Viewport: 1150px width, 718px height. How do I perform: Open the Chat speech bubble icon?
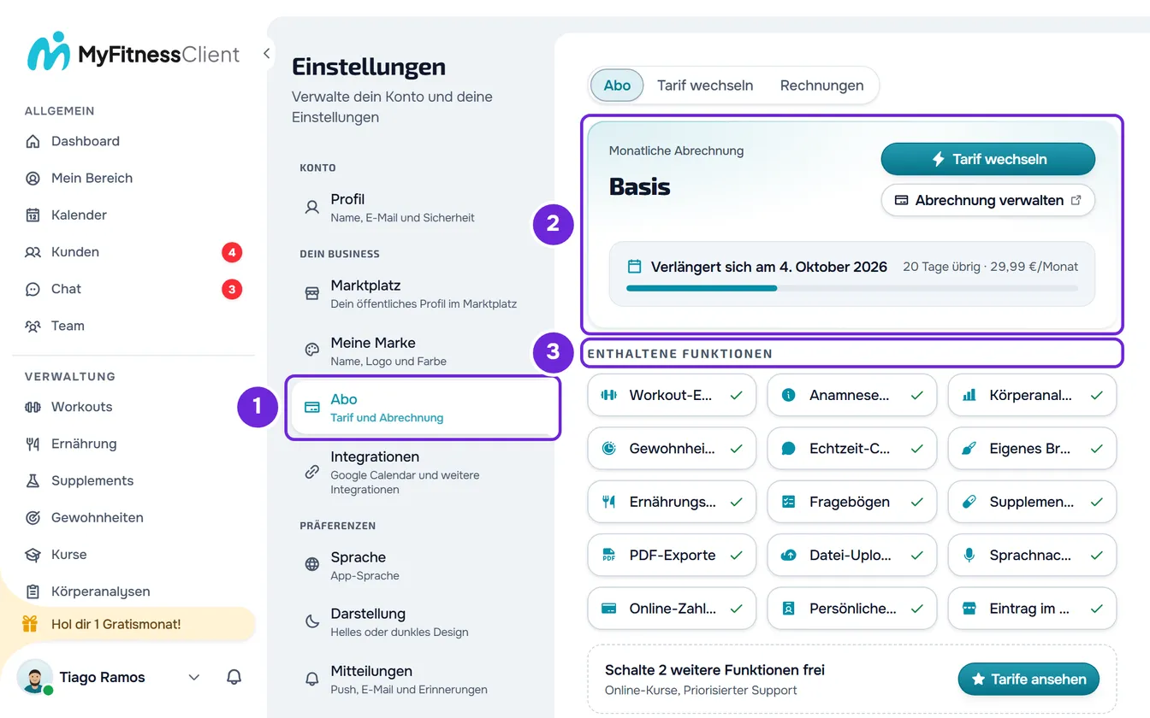[x=33, y=289]
